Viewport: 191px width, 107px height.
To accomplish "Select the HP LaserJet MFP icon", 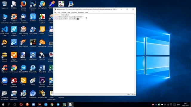I will [5, 95].
